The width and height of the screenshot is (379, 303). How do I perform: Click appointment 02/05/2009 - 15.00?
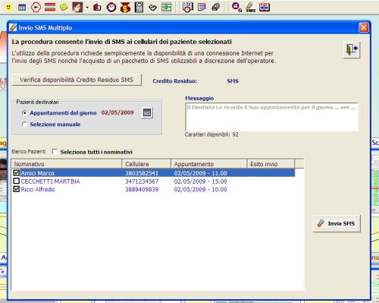pos(201,181)
